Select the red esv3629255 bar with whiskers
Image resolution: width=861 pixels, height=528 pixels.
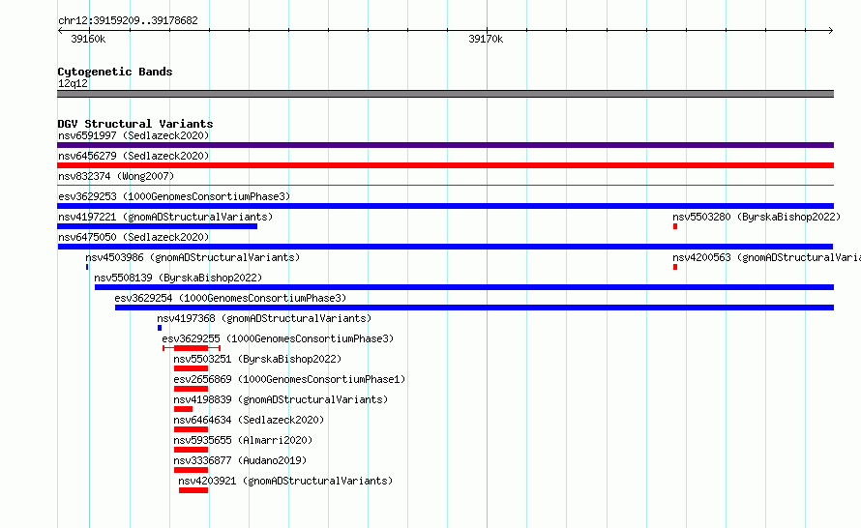[x=192, y=348]
